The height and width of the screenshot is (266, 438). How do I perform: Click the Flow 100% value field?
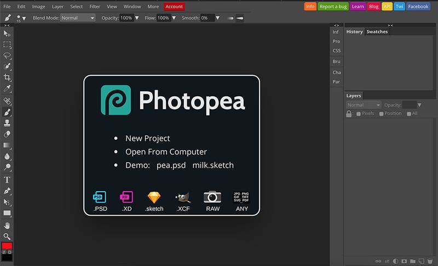point(163,18)
